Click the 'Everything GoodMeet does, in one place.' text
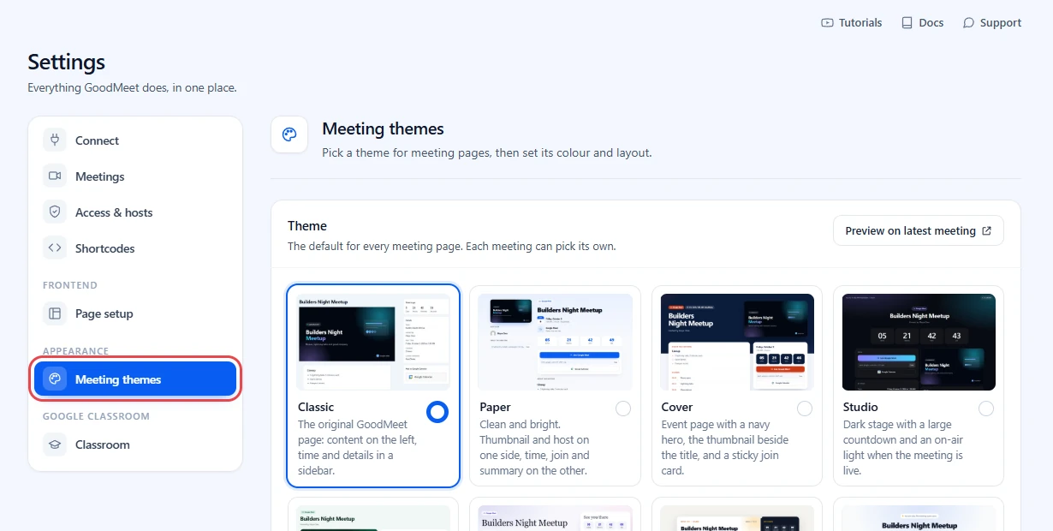1053x531 pixels. point(132,87)
